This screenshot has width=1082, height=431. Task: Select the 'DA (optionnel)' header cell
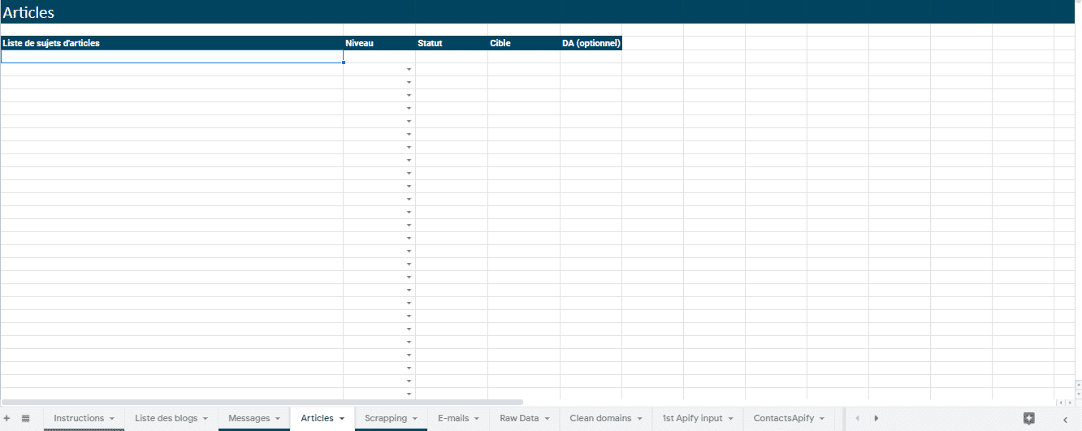pyautogui.click(x=591, y=43)
